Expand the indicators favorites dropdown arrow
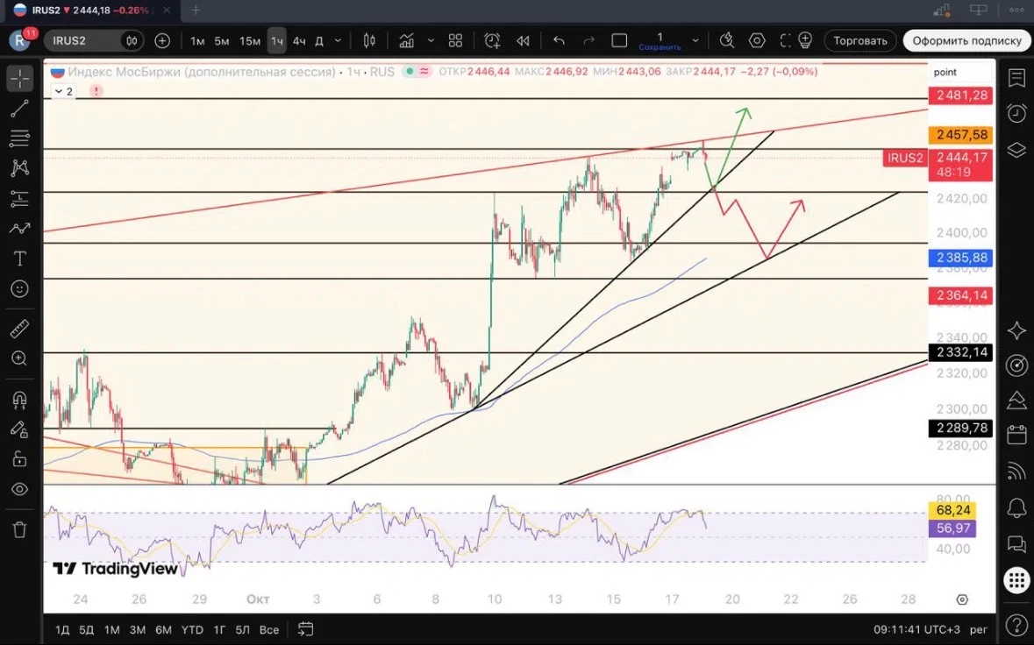This screenshot has width=1034, height=645. pyautogui.click(x=431, y=41)
